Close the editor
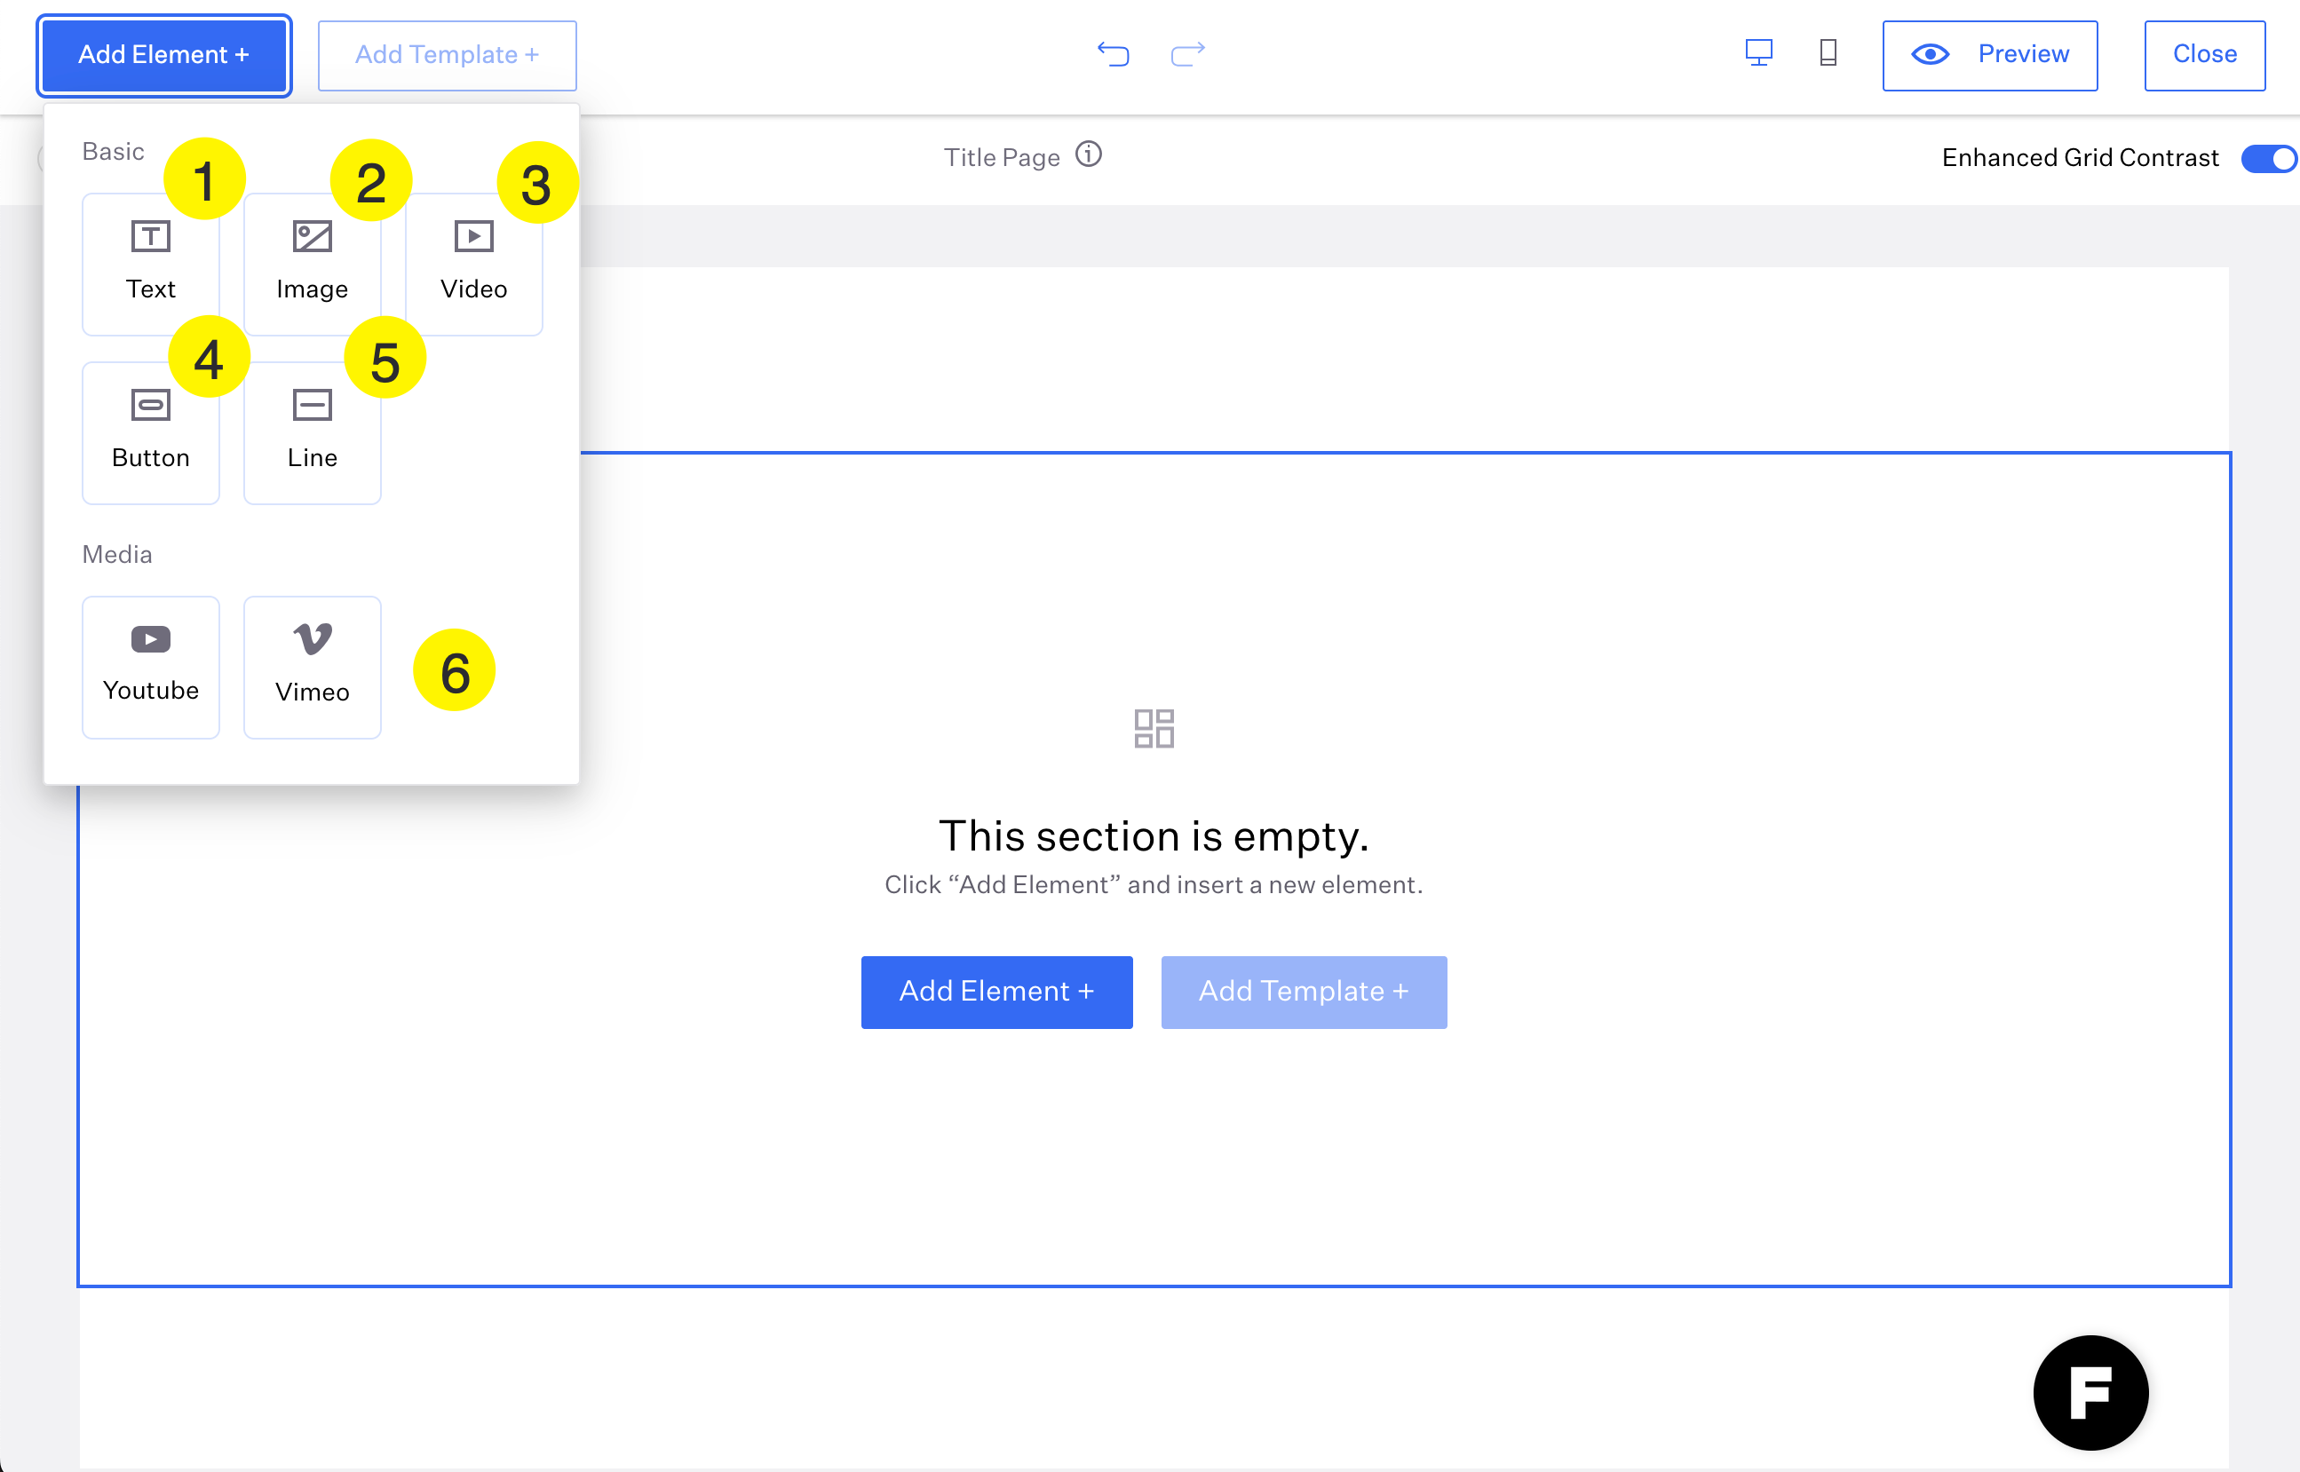This screenshot has height=1472, width=2300. (x=2203, y=55)
